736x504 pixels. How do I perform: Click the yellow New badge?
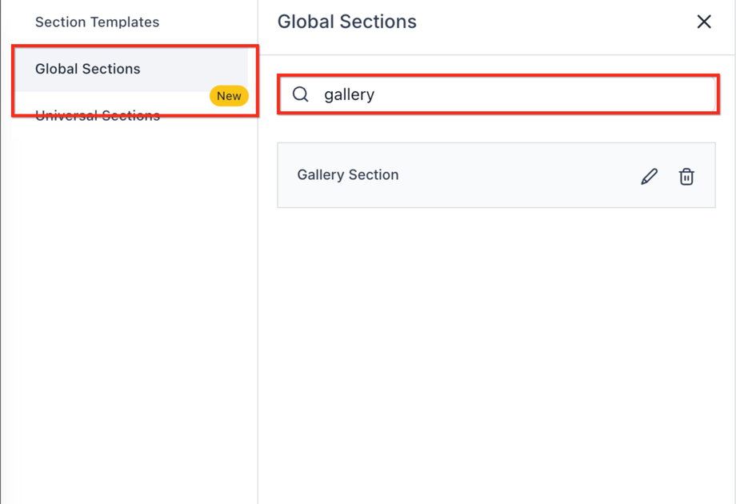point(229,96)
